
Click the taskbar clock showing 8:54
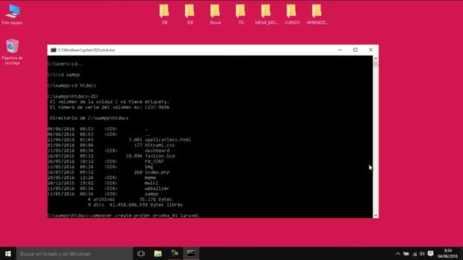tap(448, 253)
